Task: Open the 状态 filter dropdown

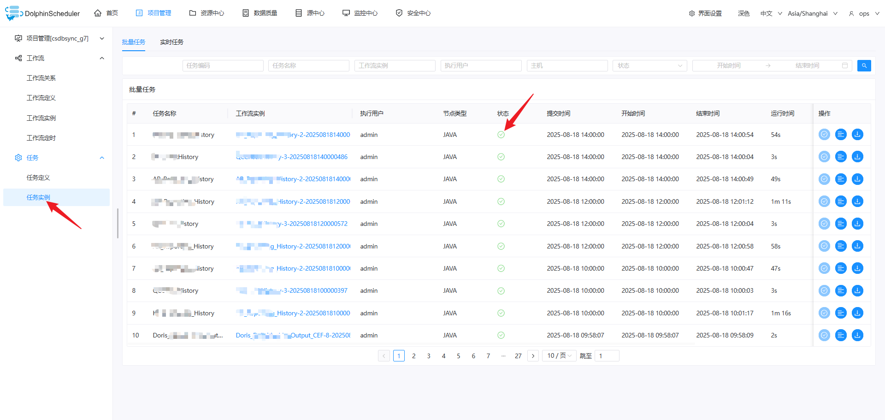Action: click(x=649, y=65)
